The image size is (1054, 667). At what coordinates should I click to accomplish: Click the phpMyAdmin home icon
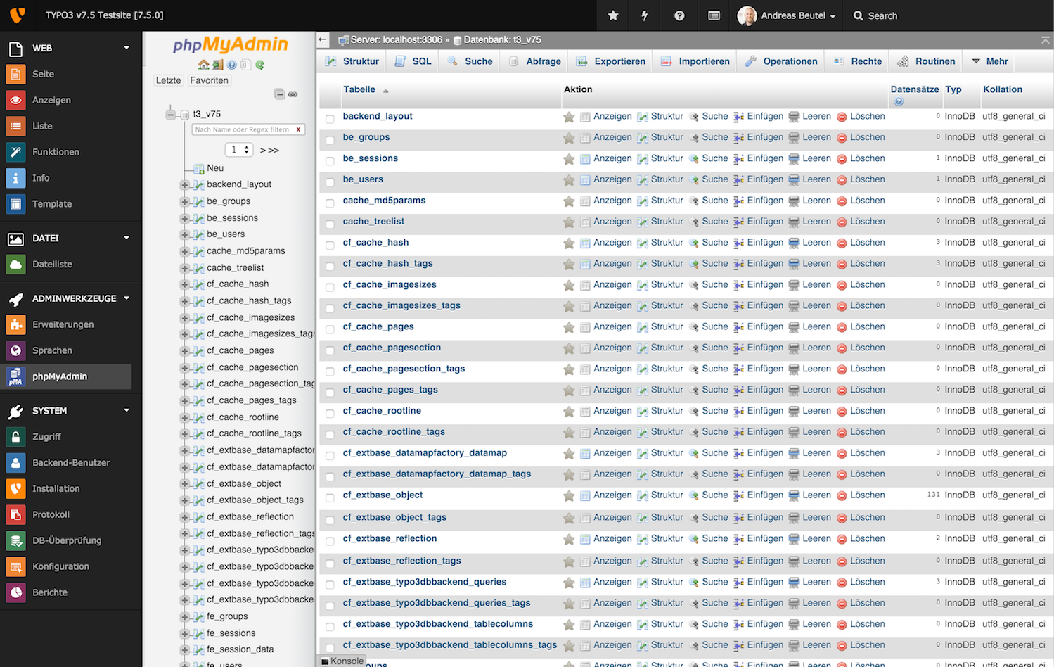(203, 65)
